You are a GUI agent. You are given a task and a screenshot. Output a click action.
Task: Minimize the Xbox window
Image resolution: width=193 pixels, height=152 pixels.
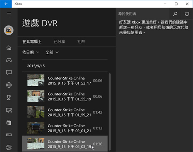click(165, 4)
